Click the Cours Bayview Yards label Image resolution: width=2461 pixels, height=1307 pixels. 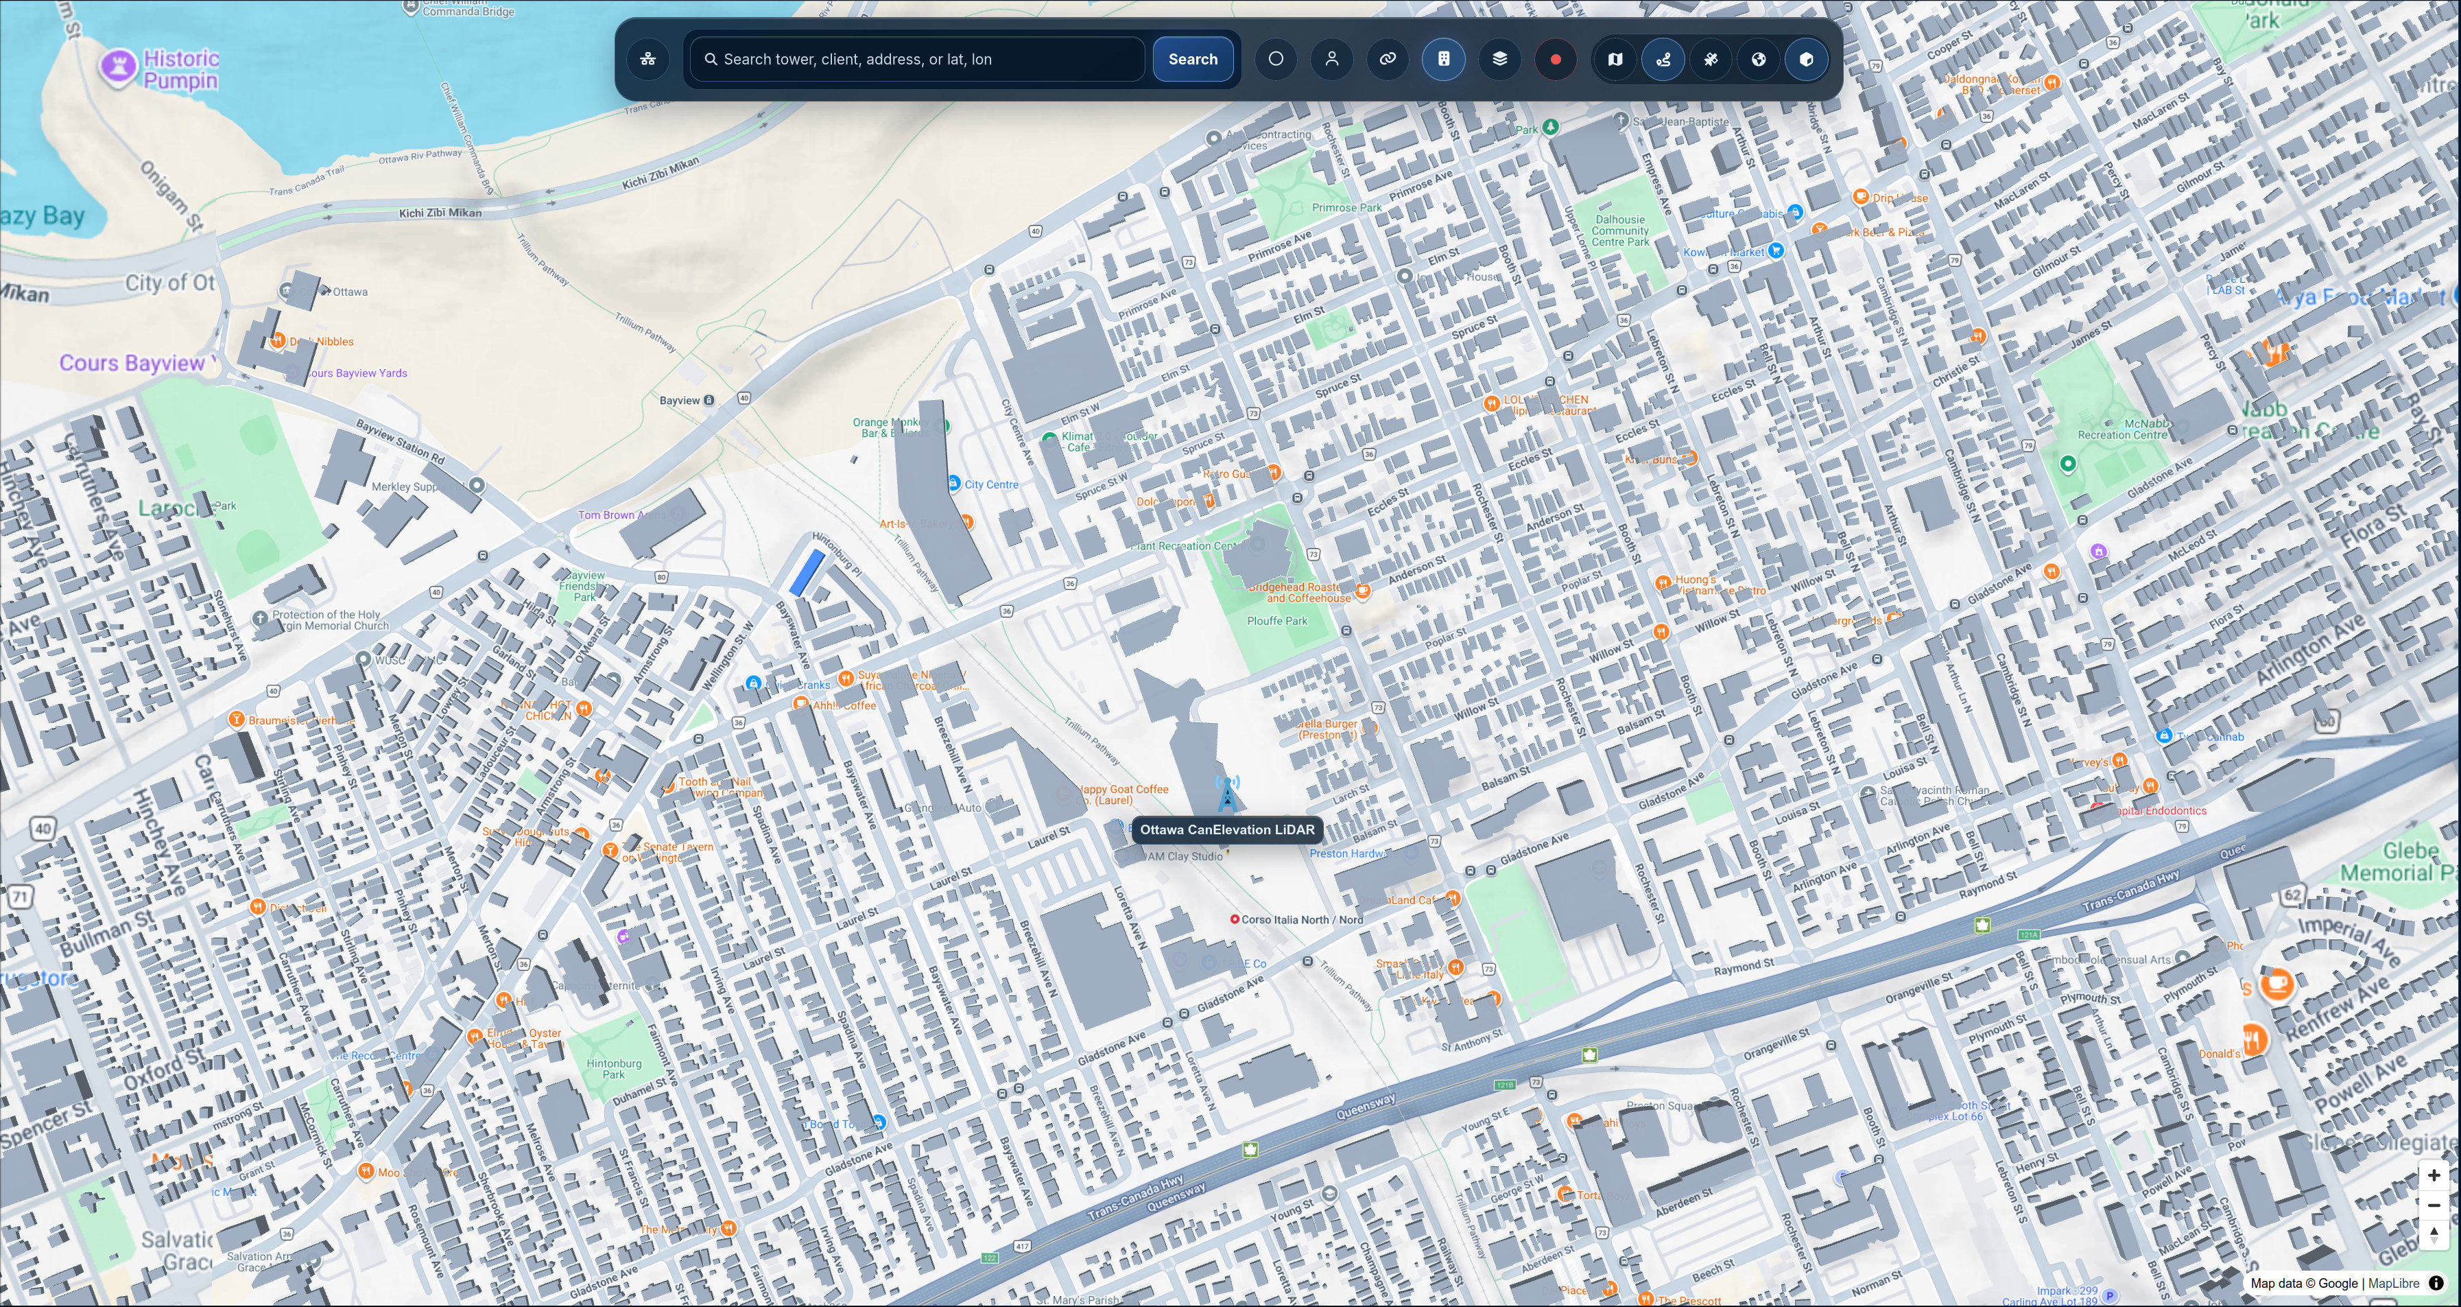tap(357, 373)
